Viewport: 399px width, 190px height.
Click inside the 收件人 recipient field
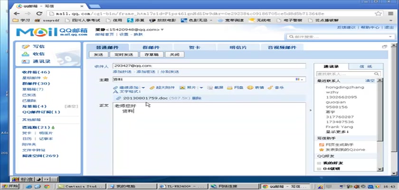click(x=209, y=66)
